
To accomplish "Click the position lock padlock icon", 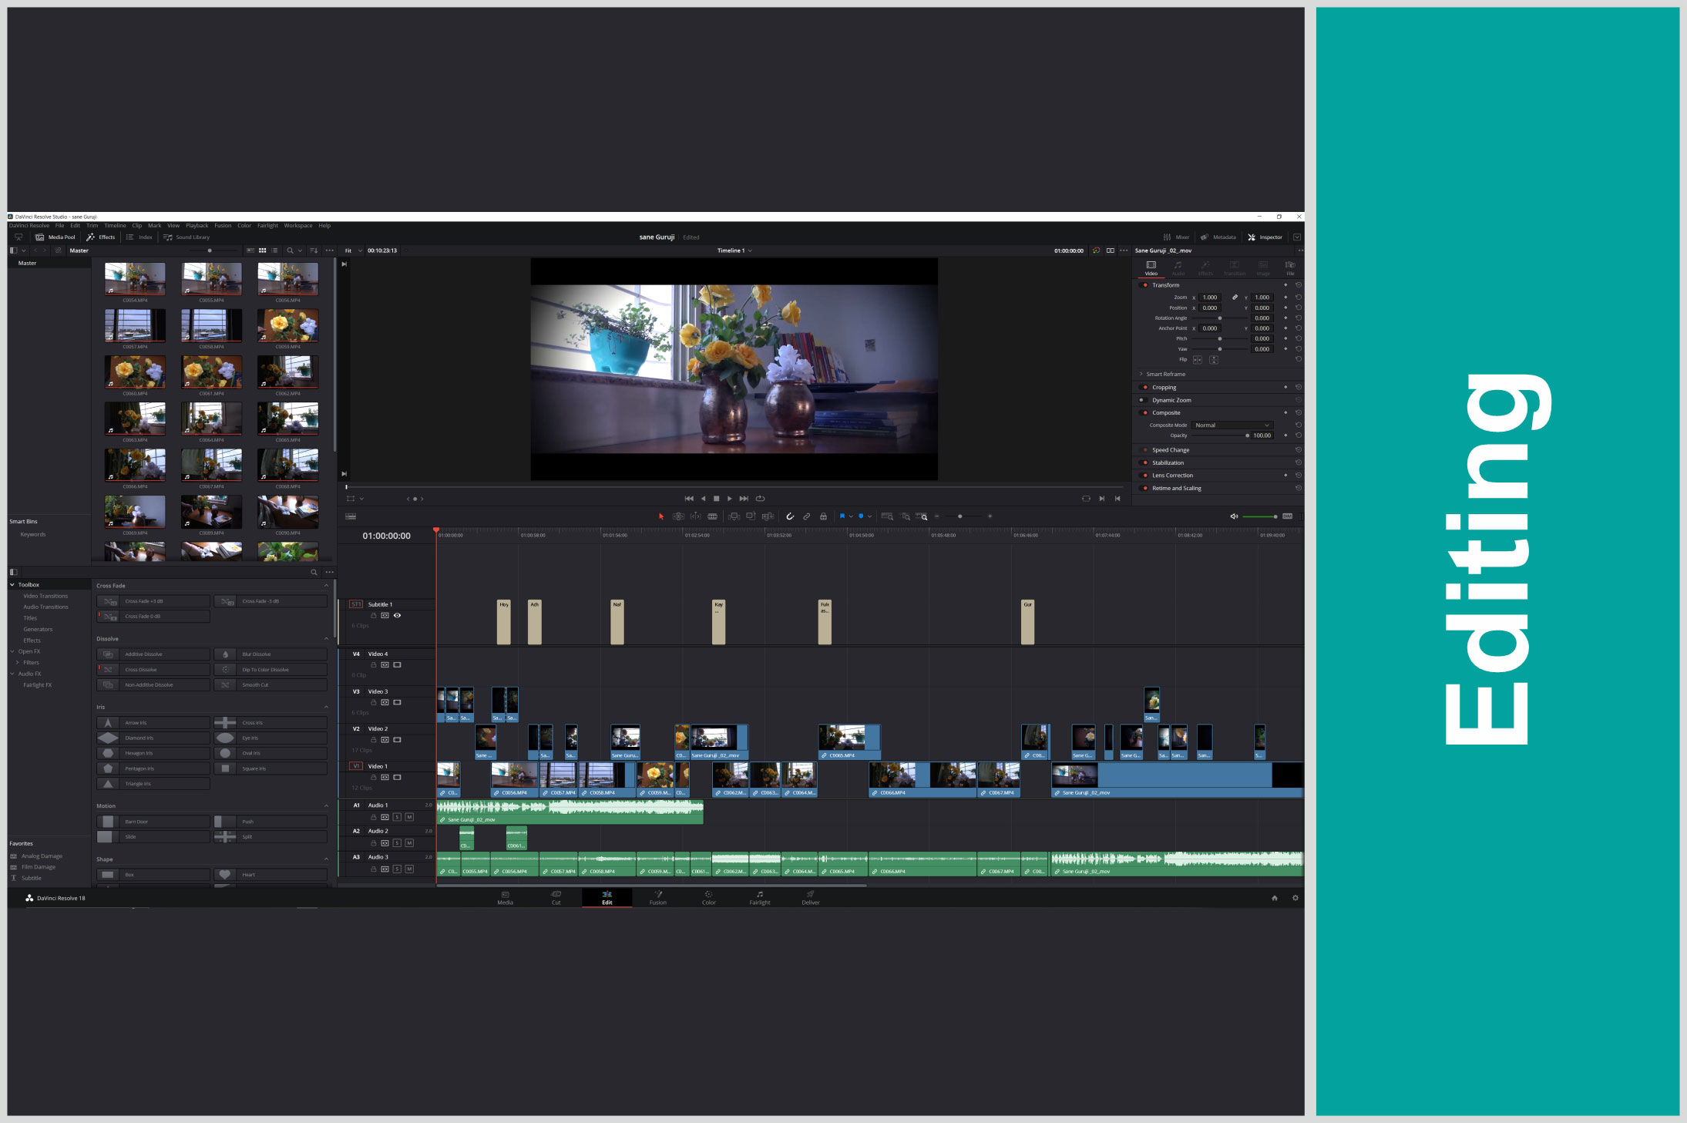I will 823,516.
